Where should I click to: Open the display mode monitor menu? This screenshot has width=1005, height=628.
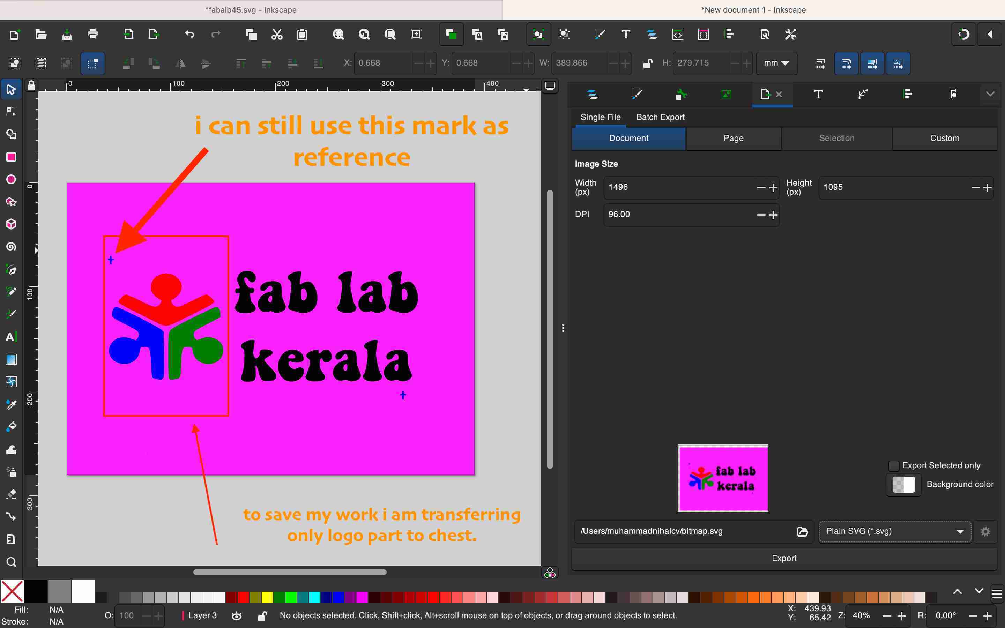click(550, 86)
